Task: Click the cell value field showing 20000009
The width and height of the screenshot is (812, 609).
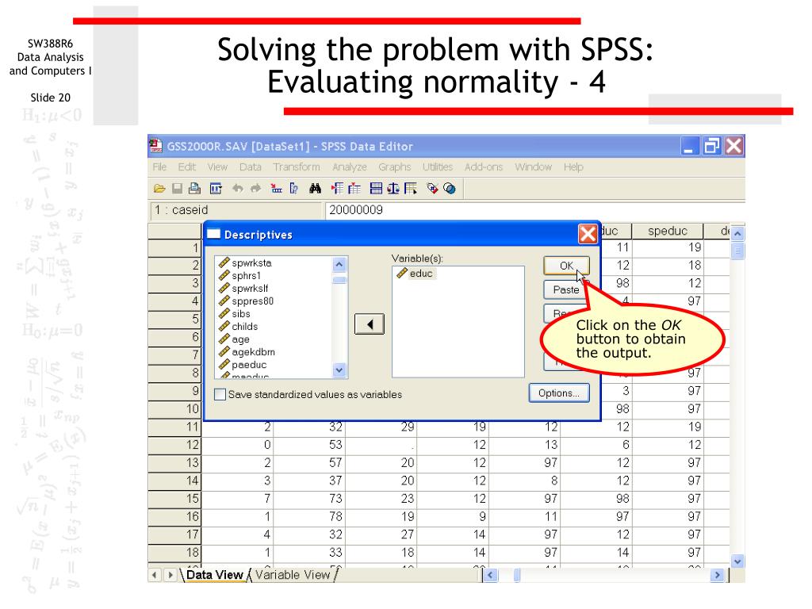Action: 535,209
